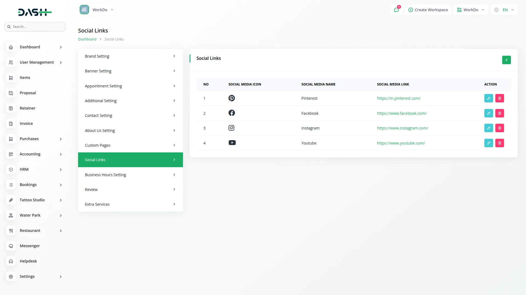The width and height of the screenshot is (526, 295).
Task: Click the Tattoo Studio sidebar icon
Action: point(11,200)
